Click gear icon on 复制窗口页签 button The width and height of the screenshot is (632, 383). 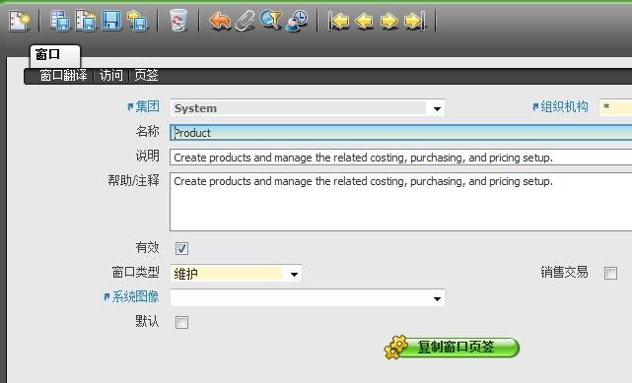click(x=395, y=348)
